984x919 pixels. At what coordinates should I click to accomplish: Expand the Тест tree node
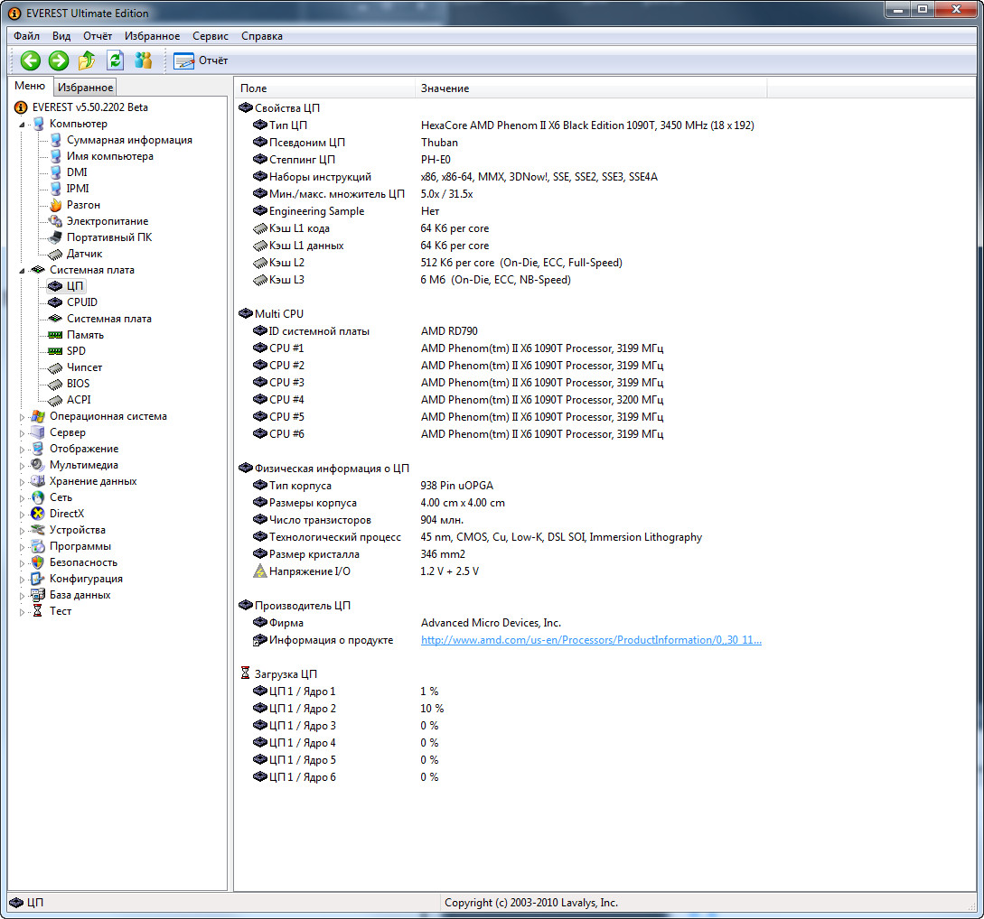22,612
